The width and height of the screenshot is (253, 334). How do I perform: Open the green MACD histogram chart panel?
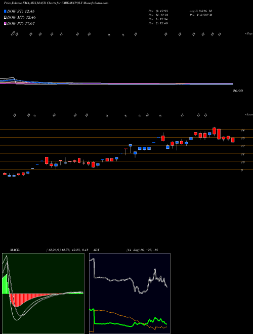point(43,294)
